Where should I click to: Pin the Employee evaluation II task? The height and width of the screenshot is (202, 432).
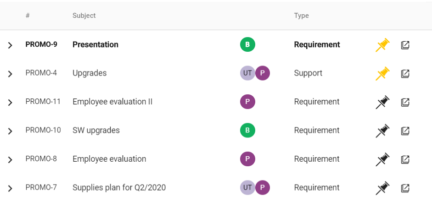click(x=383, y=102)
